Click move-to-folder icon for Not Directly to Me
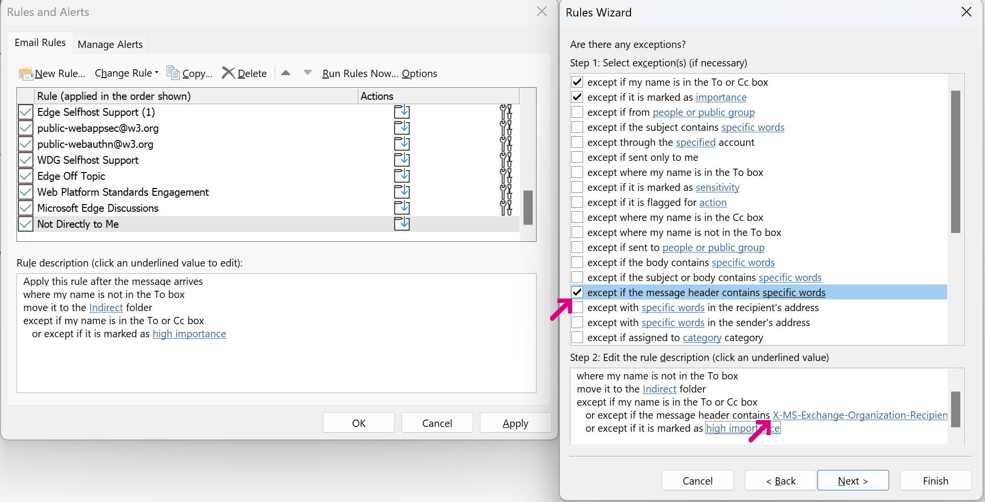985x502 pixels. coord(401,224)
